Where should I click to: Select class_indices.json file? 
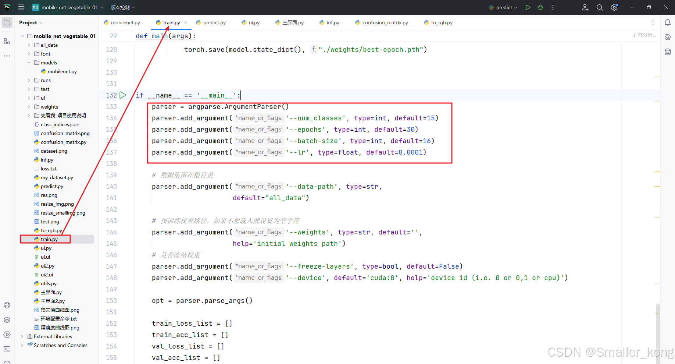pyautogui.click(x=60, y=124)
